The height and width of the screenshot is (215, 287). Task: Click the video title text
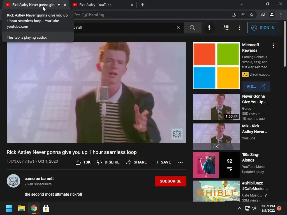click(72, 152)
